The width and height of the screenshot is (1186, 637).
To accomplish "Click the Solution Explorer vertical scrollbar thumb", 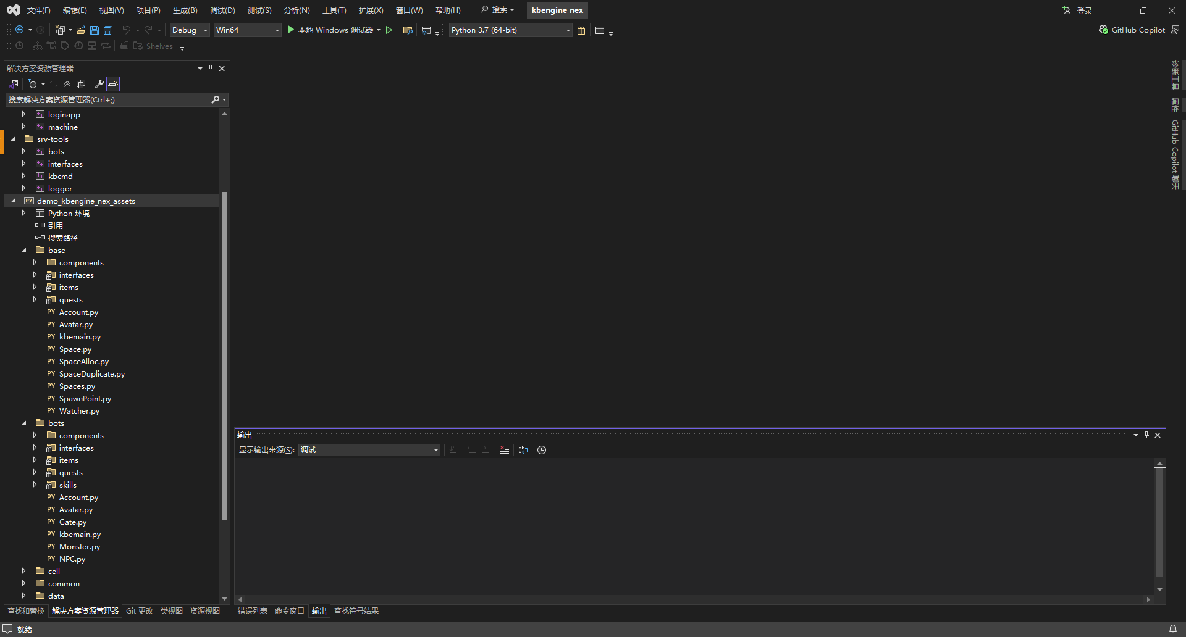I will (x=224, y=355).
